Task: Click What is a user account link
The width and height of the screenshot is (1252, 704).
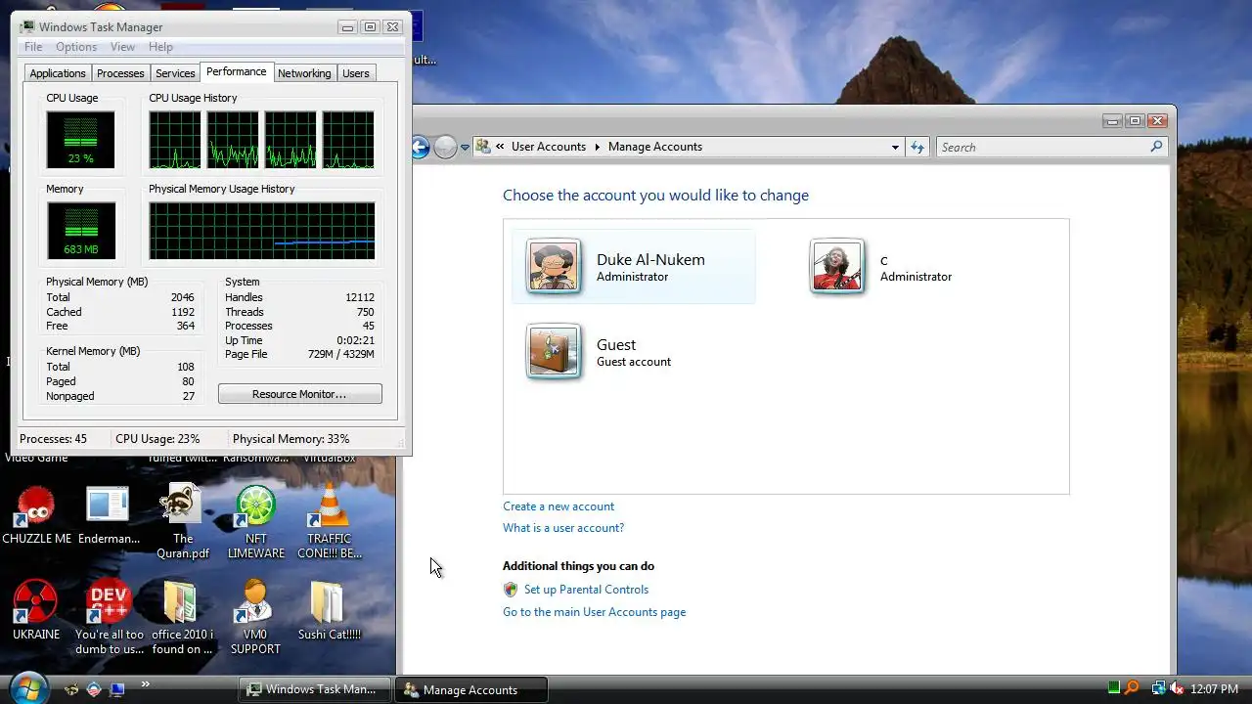Action: click(x=563, y=528)
